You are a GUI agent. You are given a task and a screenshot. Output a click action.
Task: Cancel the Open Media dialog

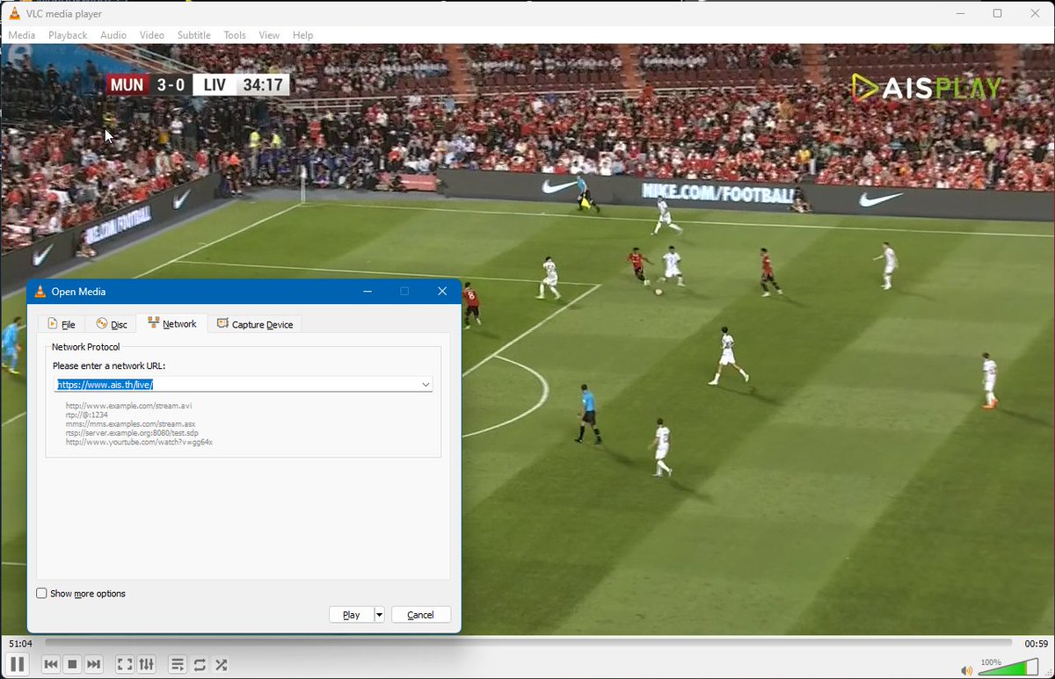click(421, 615)
